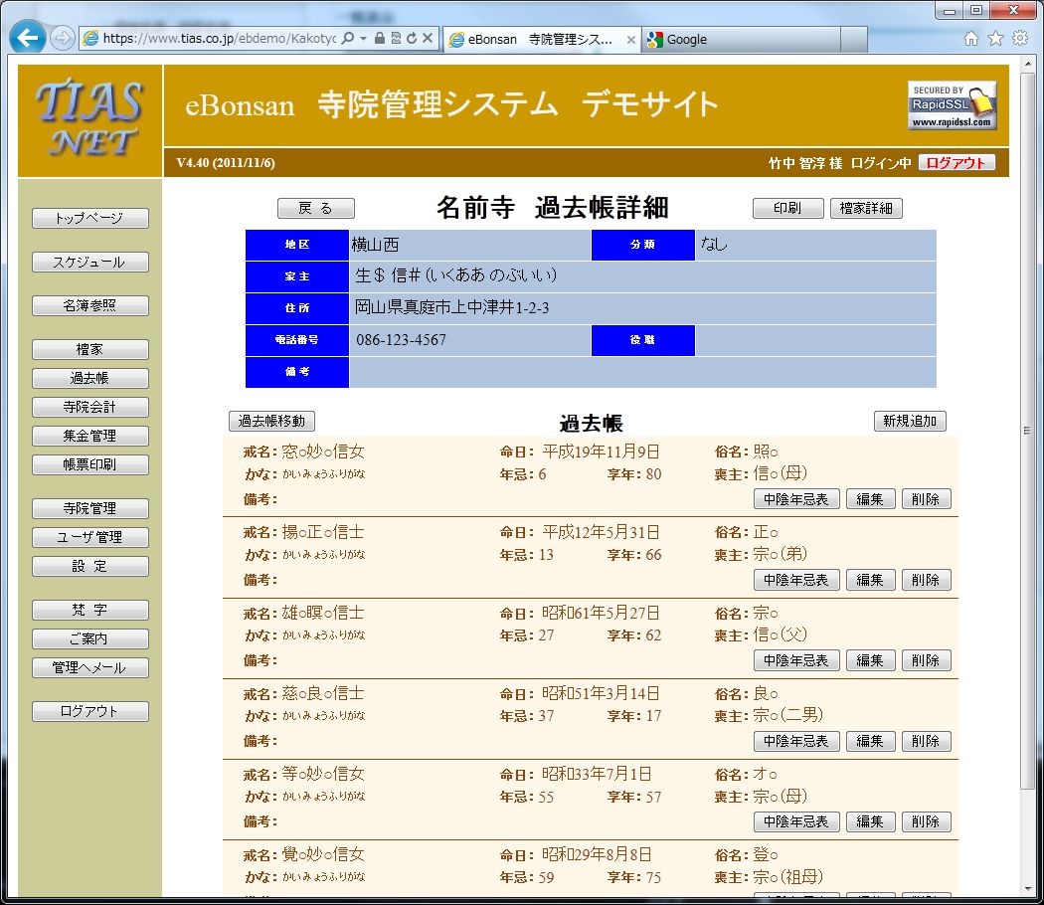The width and height of the screenshot is (1044, 905).
Task: Click the search magnifier in address bar
Action: tap(348, 38)
